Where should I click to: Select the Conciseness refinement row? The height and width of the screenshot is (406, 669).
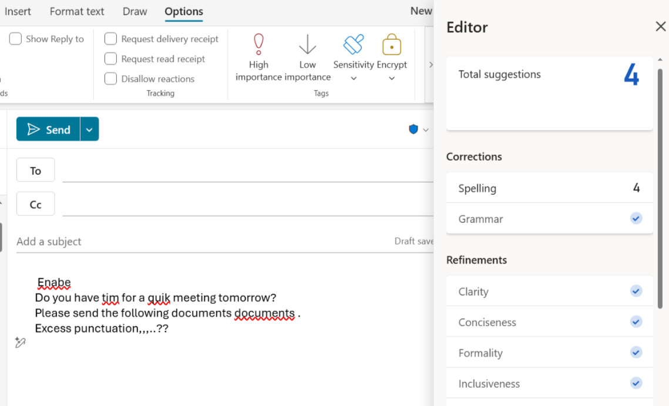click(x=550, y=322)
